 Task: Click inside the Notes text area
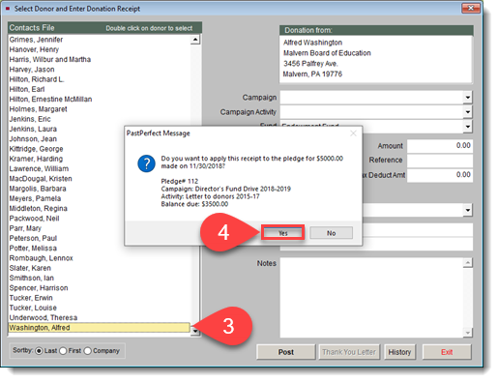[x=371, y=298]
